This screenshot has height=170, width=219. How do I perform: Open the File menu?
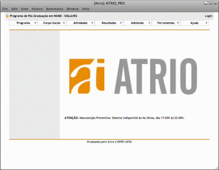[x=5, y=9]
